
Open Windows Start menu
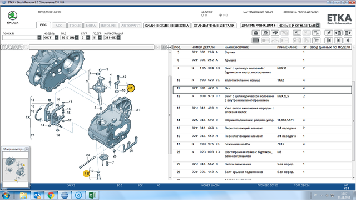point(6,195)
